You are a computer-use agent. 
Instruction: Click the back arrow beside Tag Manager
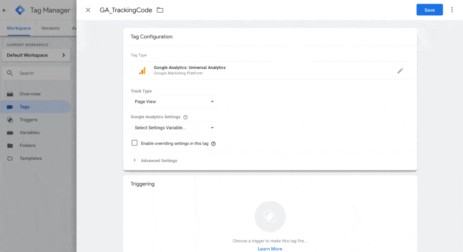click(4, 10)
